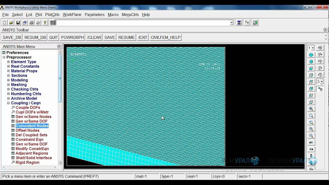Open the active window number dropdown
Viewport: 329px width, 185px height.
point(313,48)
